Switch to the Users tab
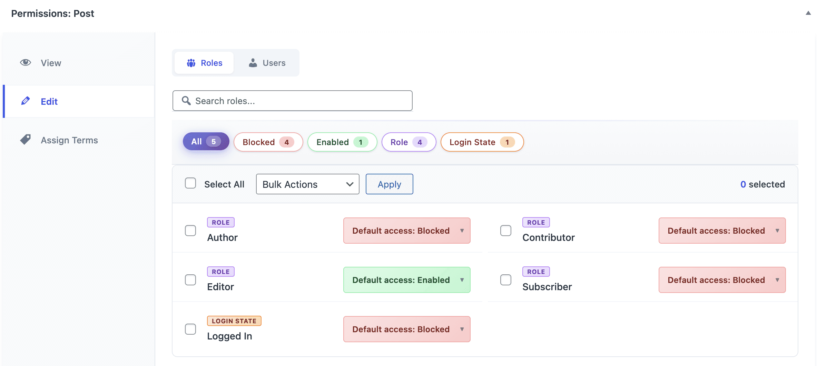The width and height of the screenshot is (817, 366). coord(267,63)
